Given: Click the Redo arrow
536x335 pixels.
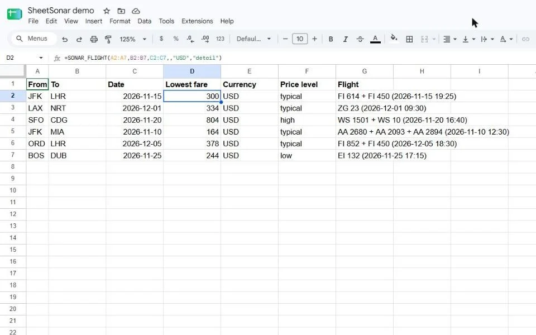Looking at the screenshot, I should click(79, 39).
